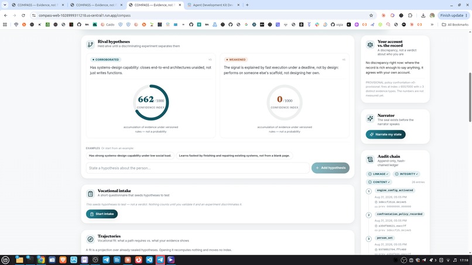Open Finish update menu
The width and height of the screenshot is (472, 265).
click(x=454, y=15)
